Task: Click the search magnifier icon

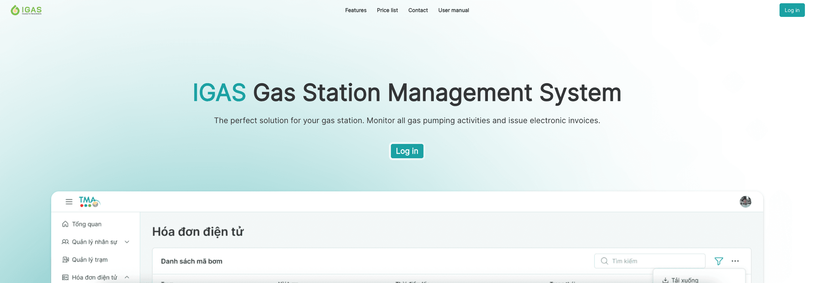Action: (x=604, y=261)
